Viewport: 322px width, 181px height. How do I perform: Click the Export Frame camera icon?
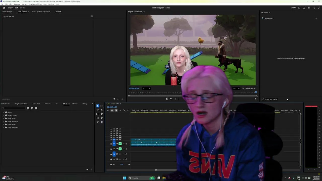[x=167, y=99]
